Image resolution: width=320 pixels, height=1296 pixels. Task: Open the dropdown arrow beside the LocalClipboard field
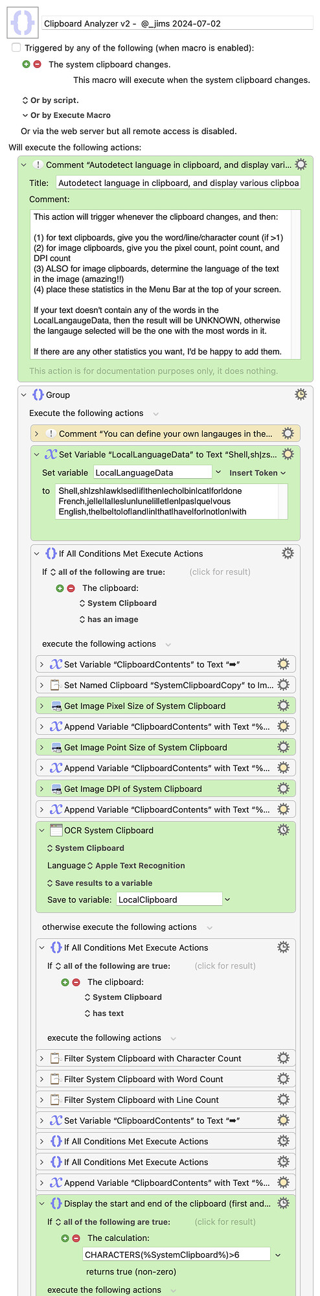pyautogui.click(x=227, y=899)
